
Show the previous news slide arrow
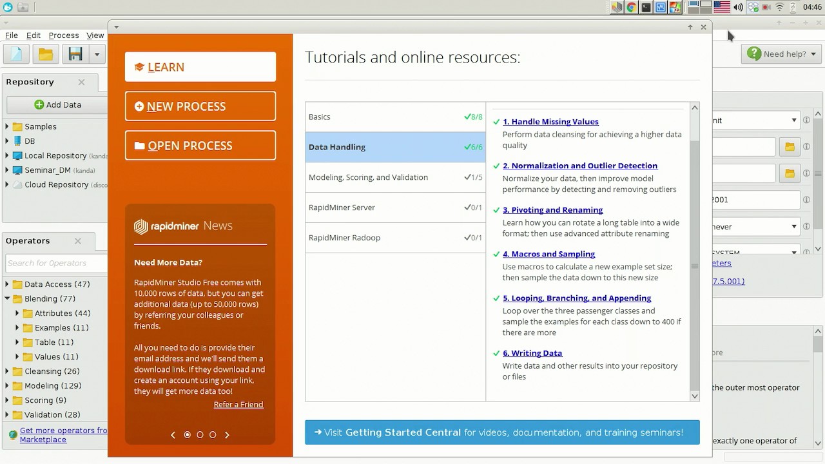173,435
